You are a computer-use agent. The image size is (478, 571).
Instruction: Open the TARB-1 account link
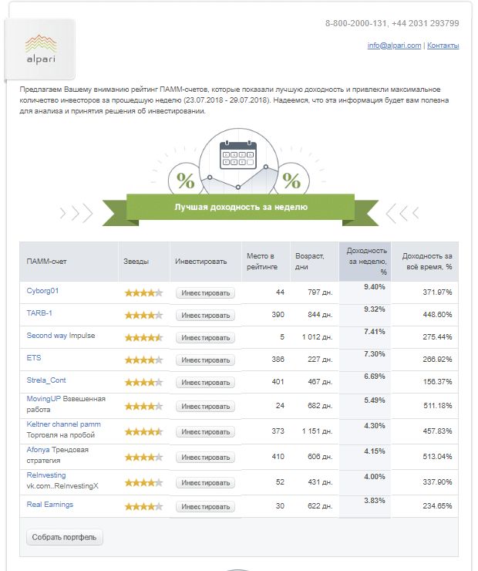tap(39, 313)
